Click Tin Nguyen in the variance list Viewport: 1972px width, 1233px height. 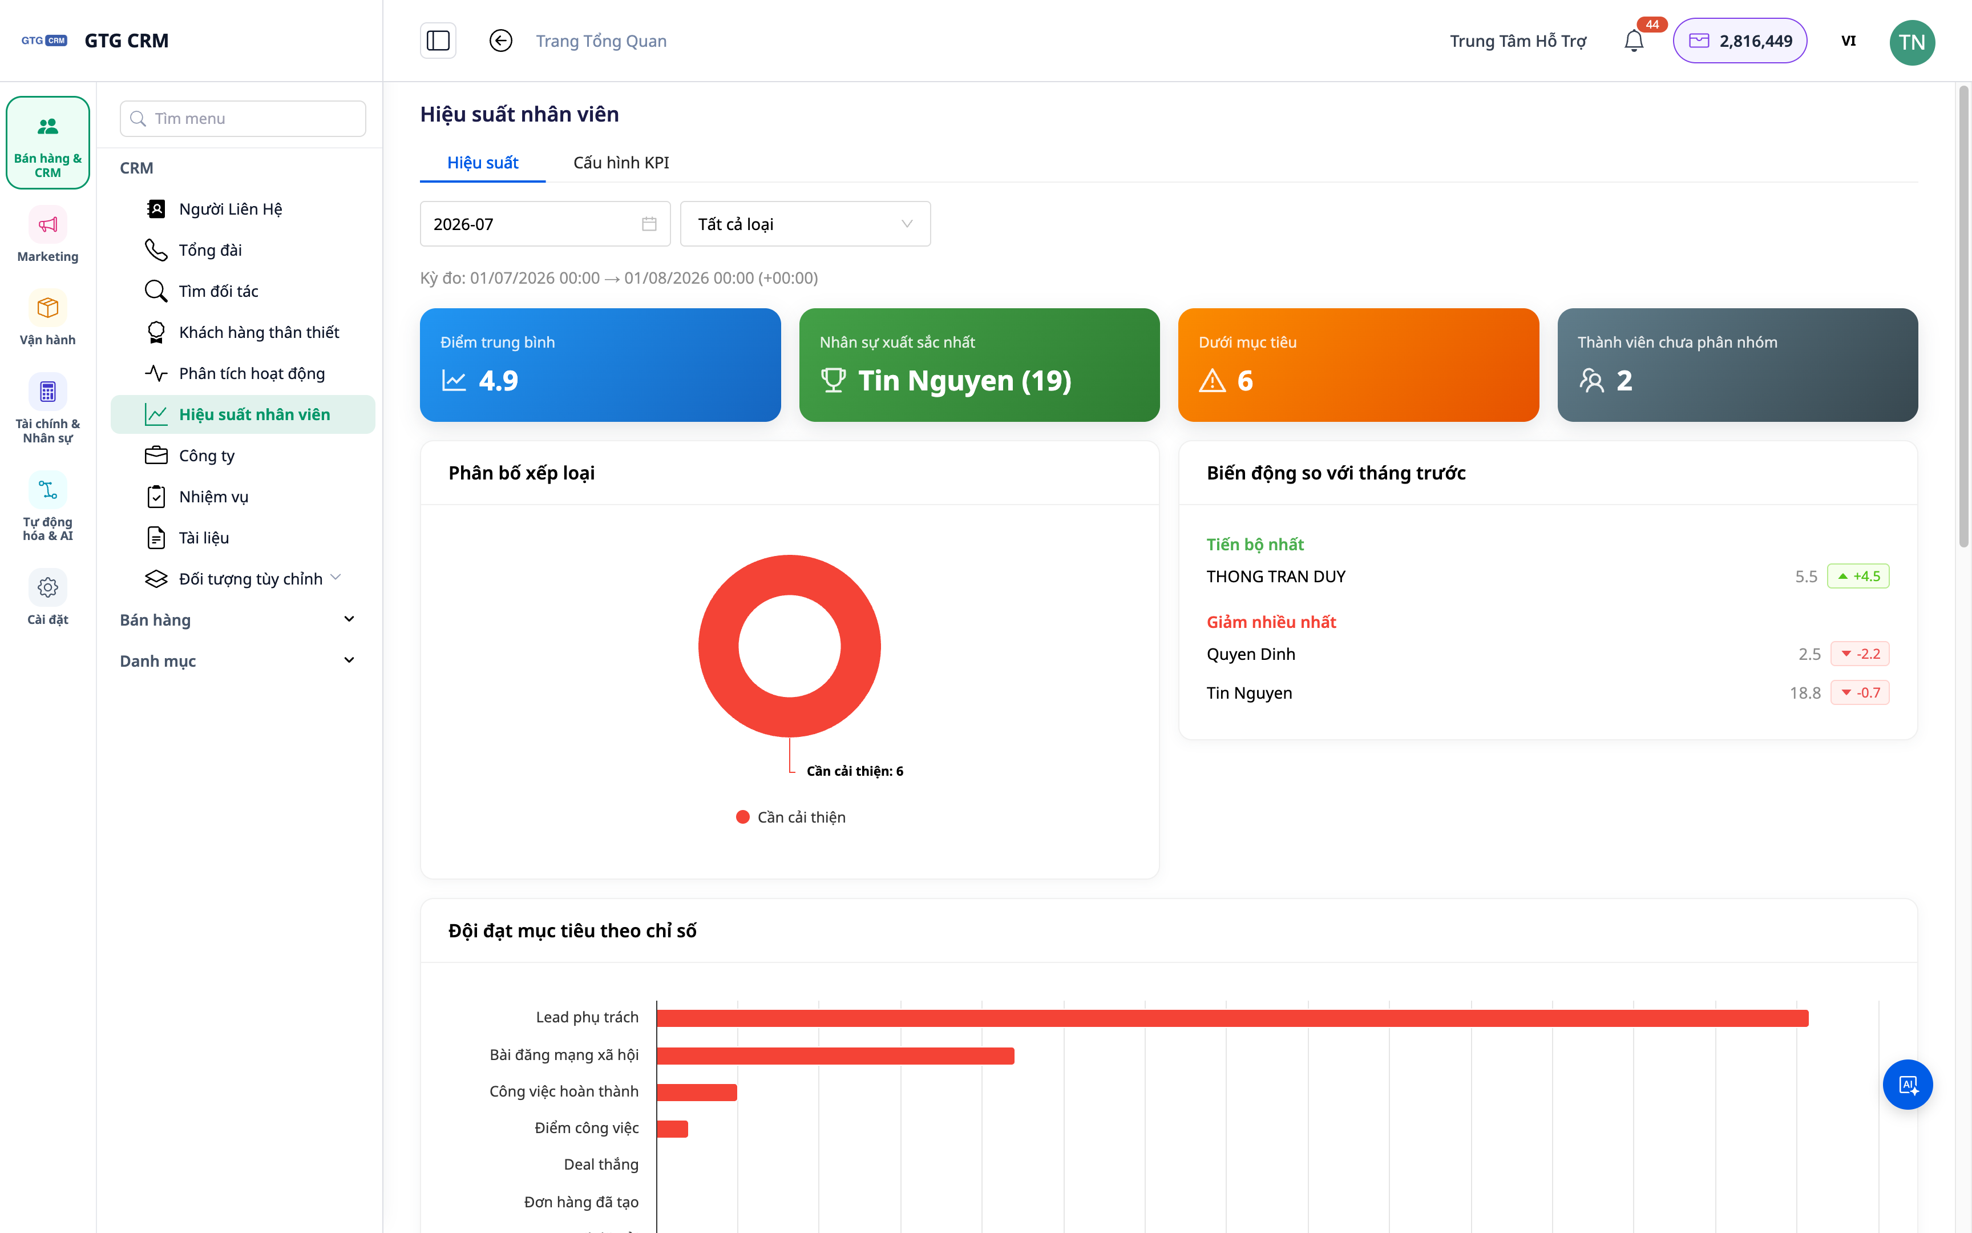1248,693
